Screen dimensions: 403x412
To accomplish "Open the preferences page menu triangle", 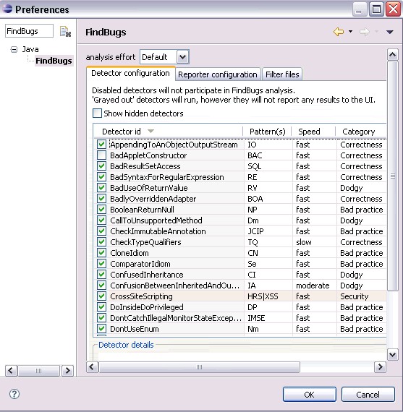I will pyautogui.click(x=389, y=32).
